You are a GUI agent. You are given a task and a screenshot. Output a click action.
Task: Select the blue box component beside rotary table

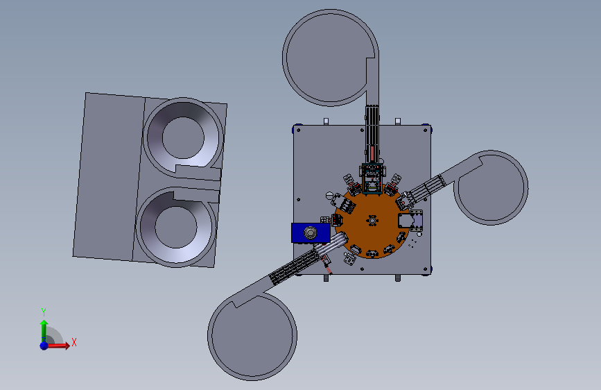pyautogui.click(x=311, y=232)
